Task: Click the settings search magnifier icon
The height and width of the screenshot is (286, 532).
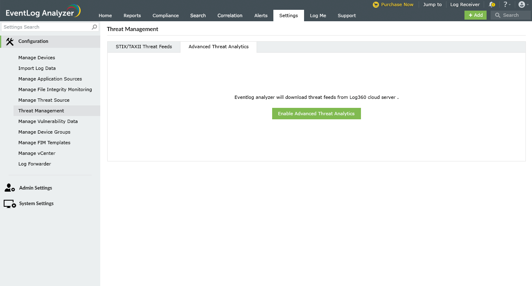Action: (x=94, y=27)
